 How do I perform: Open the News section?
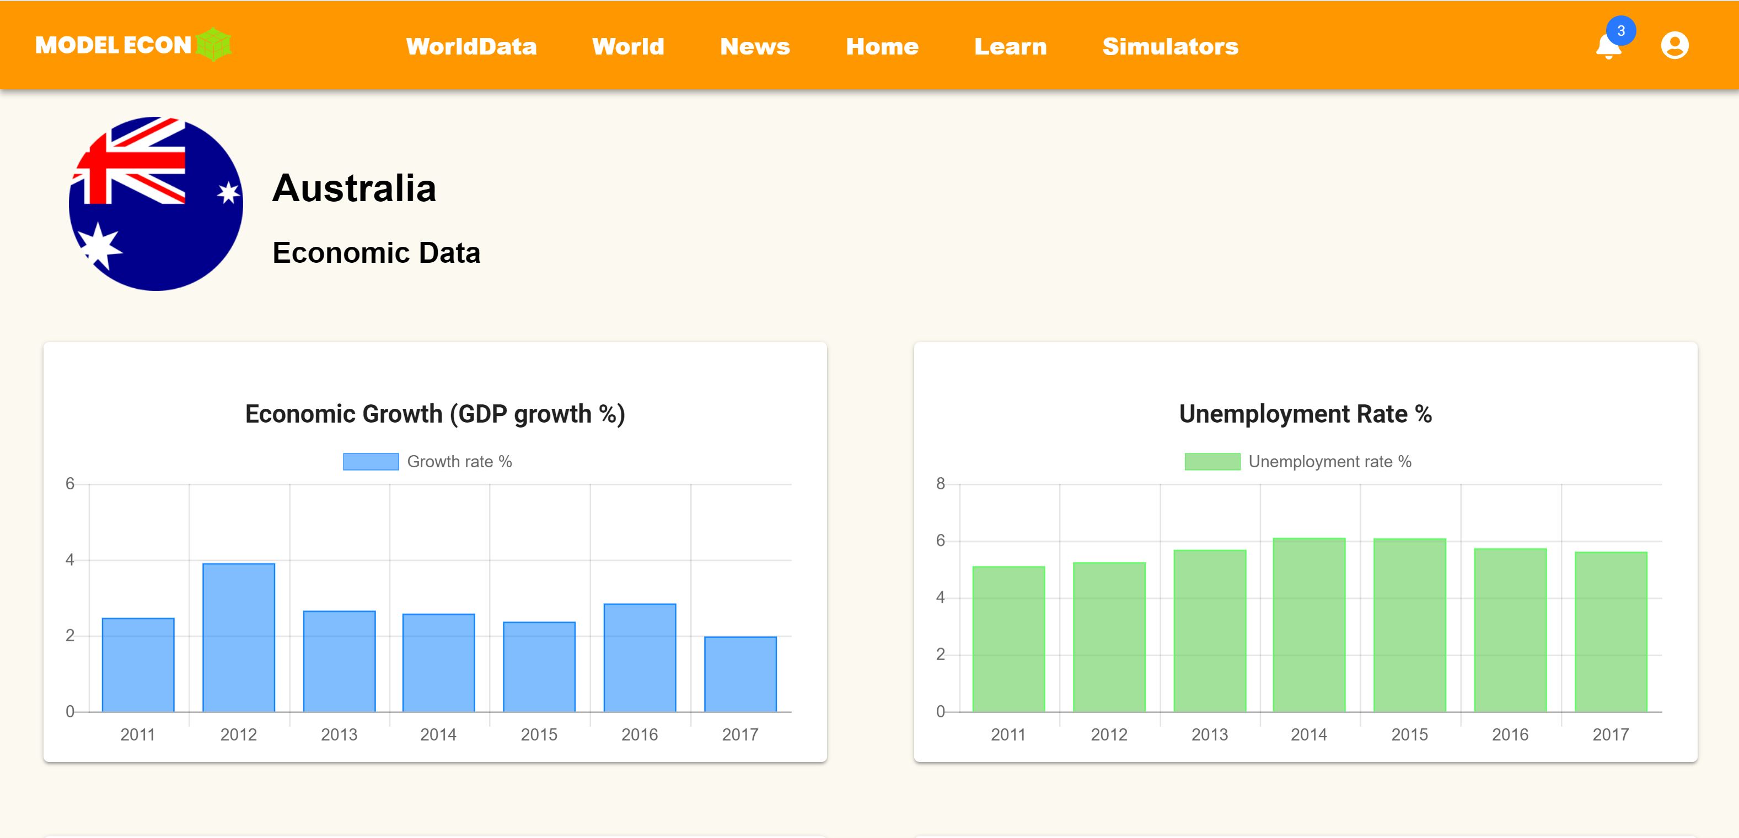755,46
